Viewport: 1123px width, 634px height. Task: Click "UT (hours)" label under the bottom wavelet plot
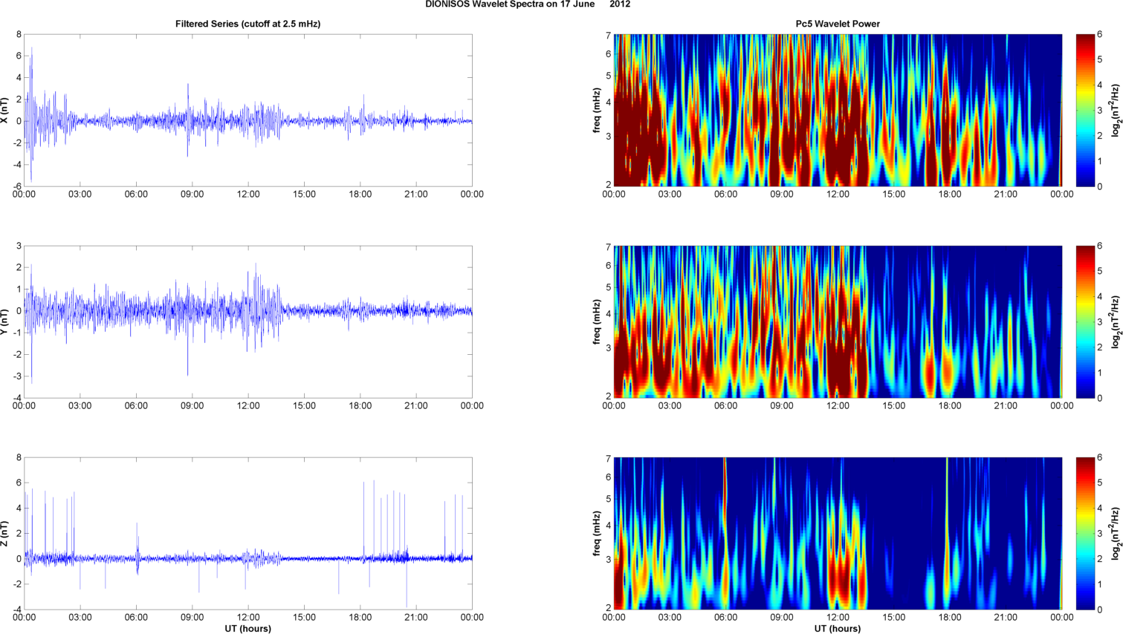click(x=838, y=629)
